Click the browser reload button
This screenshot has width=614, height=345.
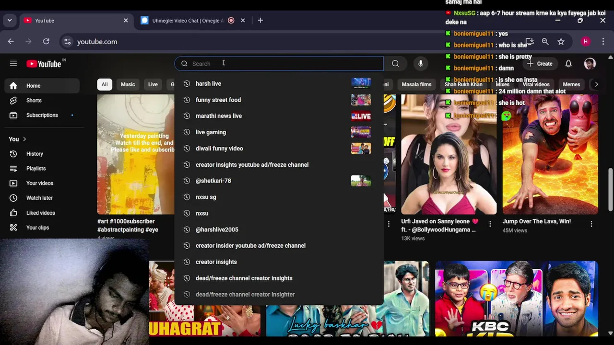46,42
